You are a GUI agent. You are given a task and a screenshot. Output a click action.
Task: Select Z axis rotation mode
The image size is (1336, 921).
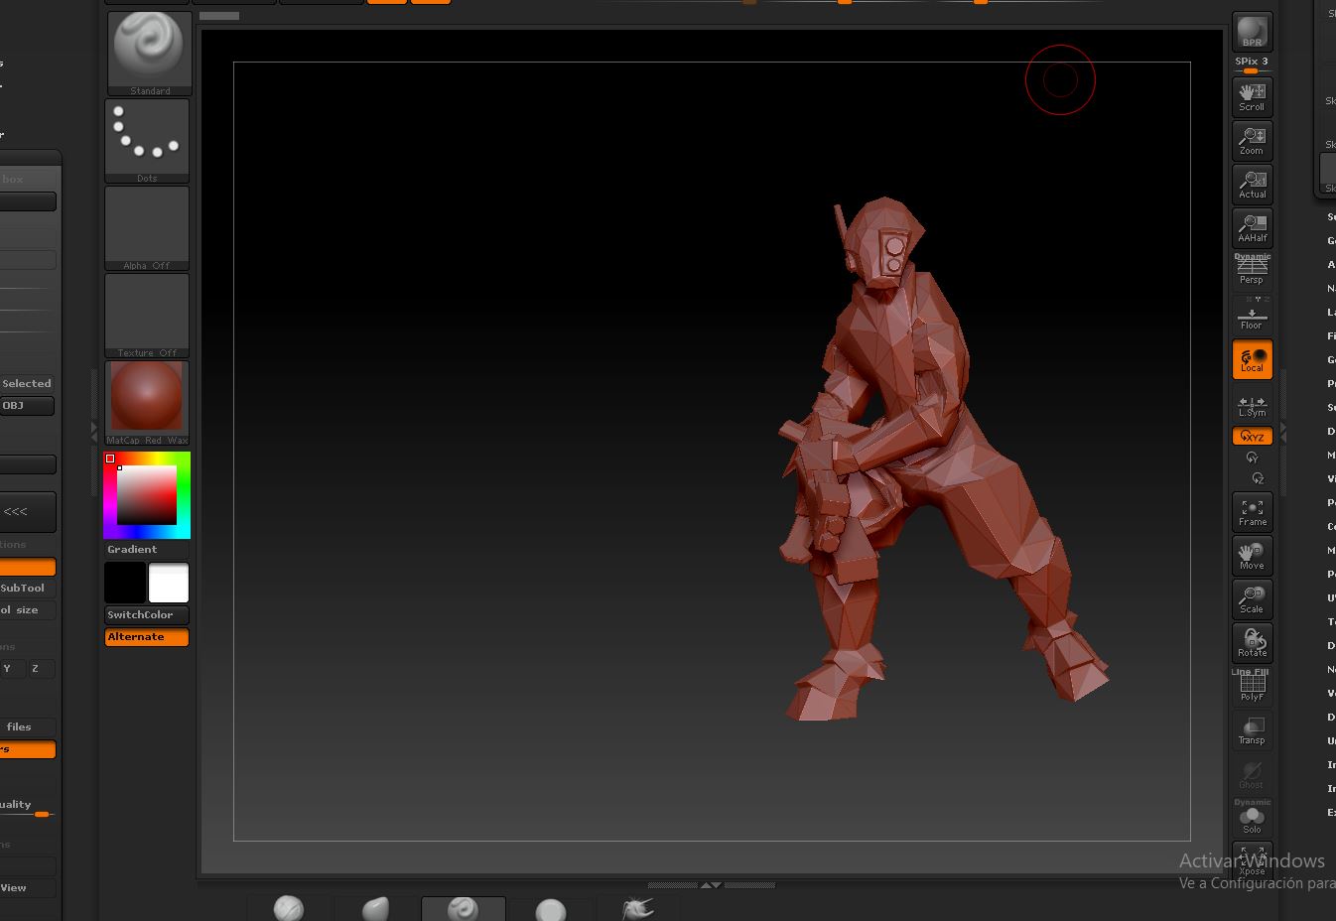[1258, 478]
